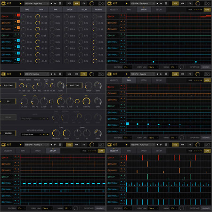Solo Snare 2 in the pan sequencer panel

pyautogui.click(x=124, y=98)
